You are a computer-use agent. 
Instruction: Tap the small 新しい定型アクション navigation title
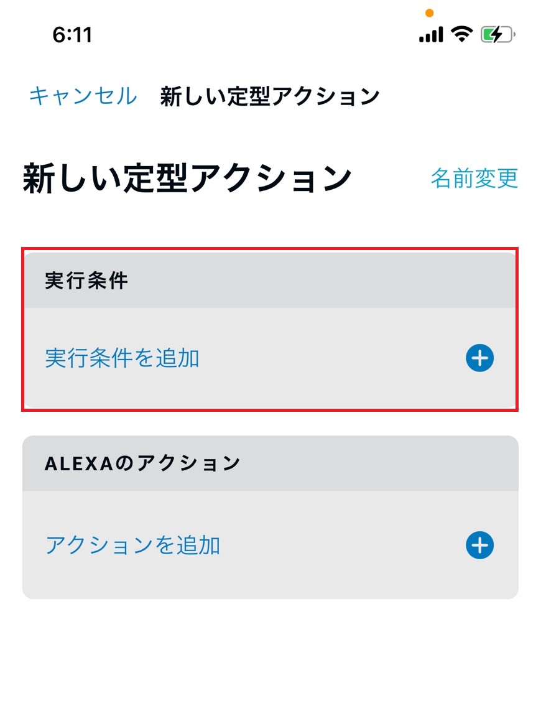[270, 96]
